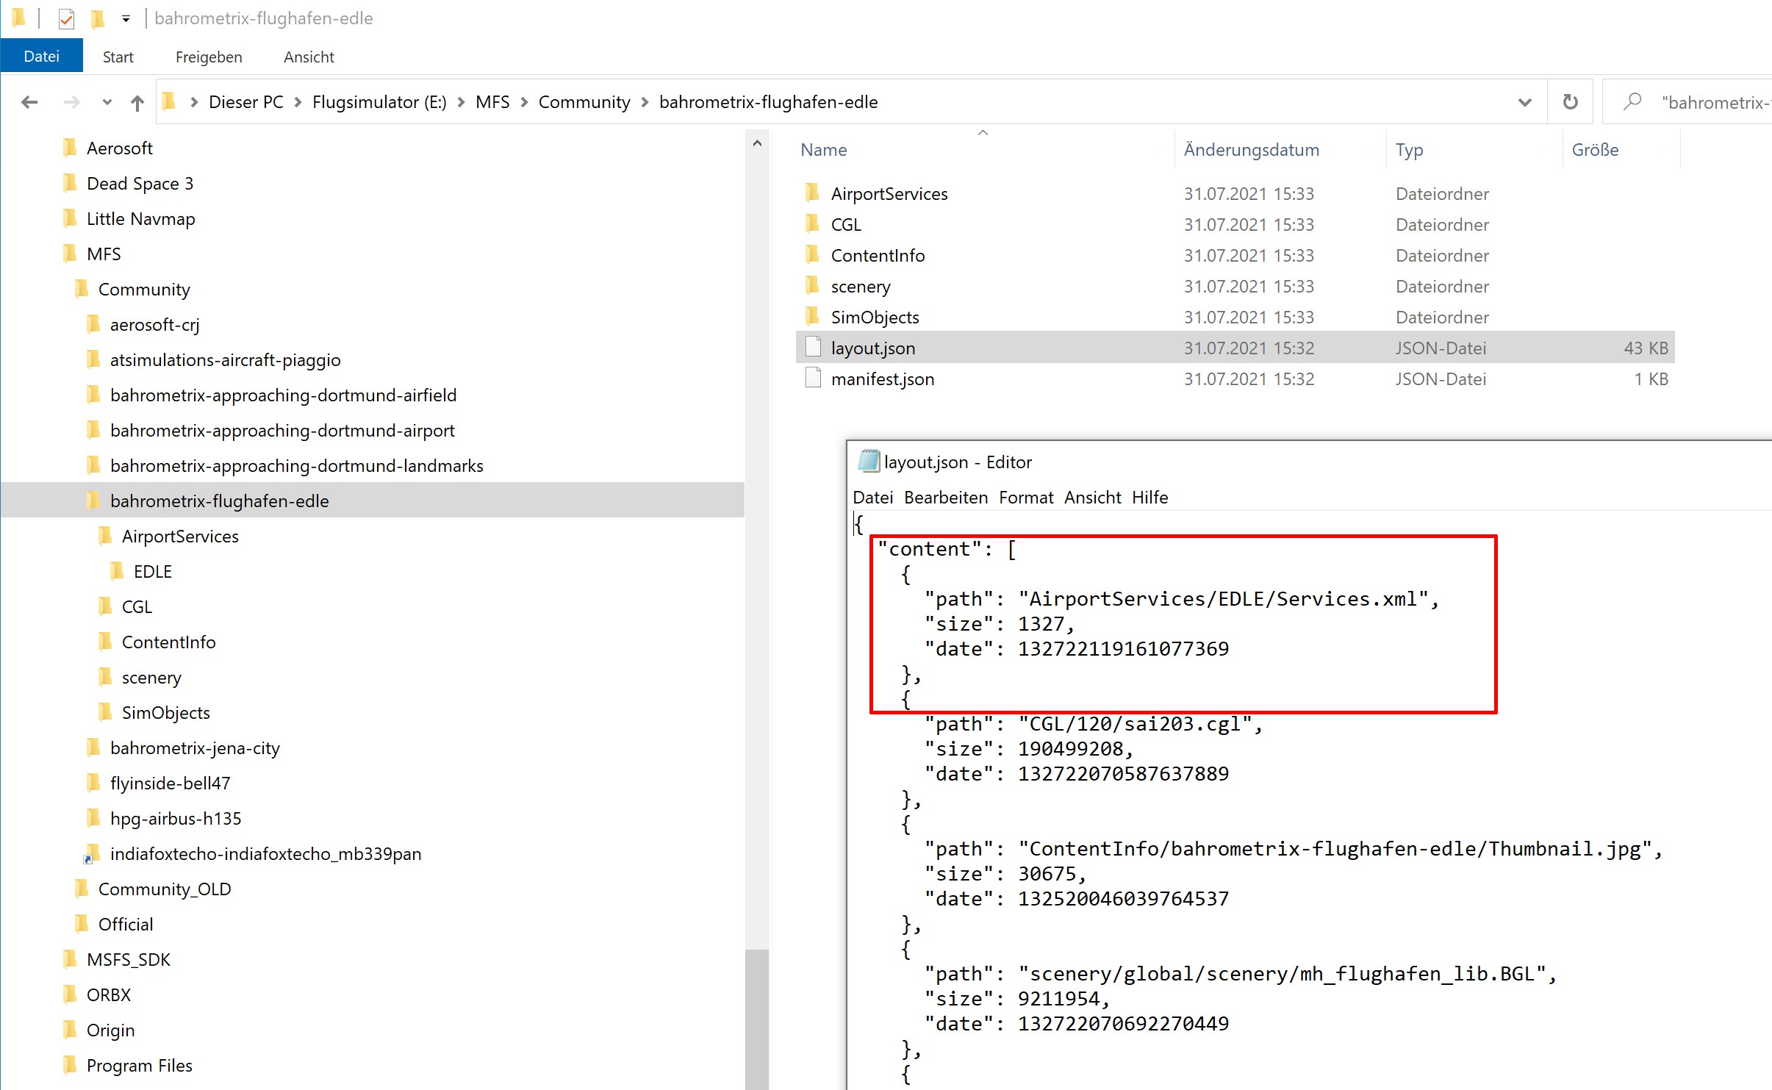Click the MFS breadcrumb in address bar
Viewport: 1772px width, 1090px height.
coord(492,102)
